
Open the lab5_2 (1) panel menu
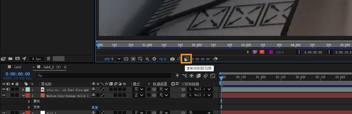pyautogui.click(x=65, y=67)
